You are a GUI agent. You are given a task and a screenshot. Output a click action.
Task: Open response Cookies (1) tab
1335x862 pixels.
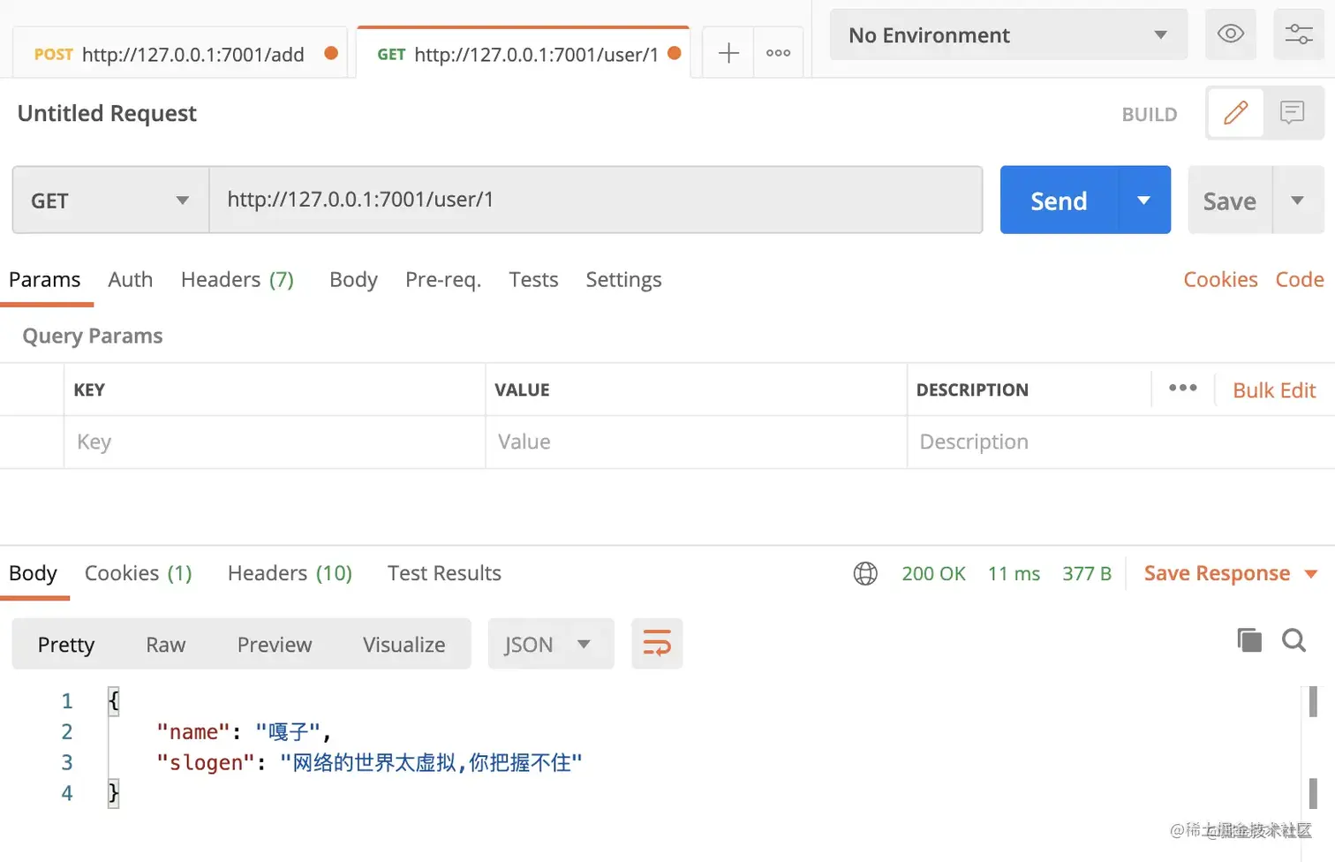139,573
